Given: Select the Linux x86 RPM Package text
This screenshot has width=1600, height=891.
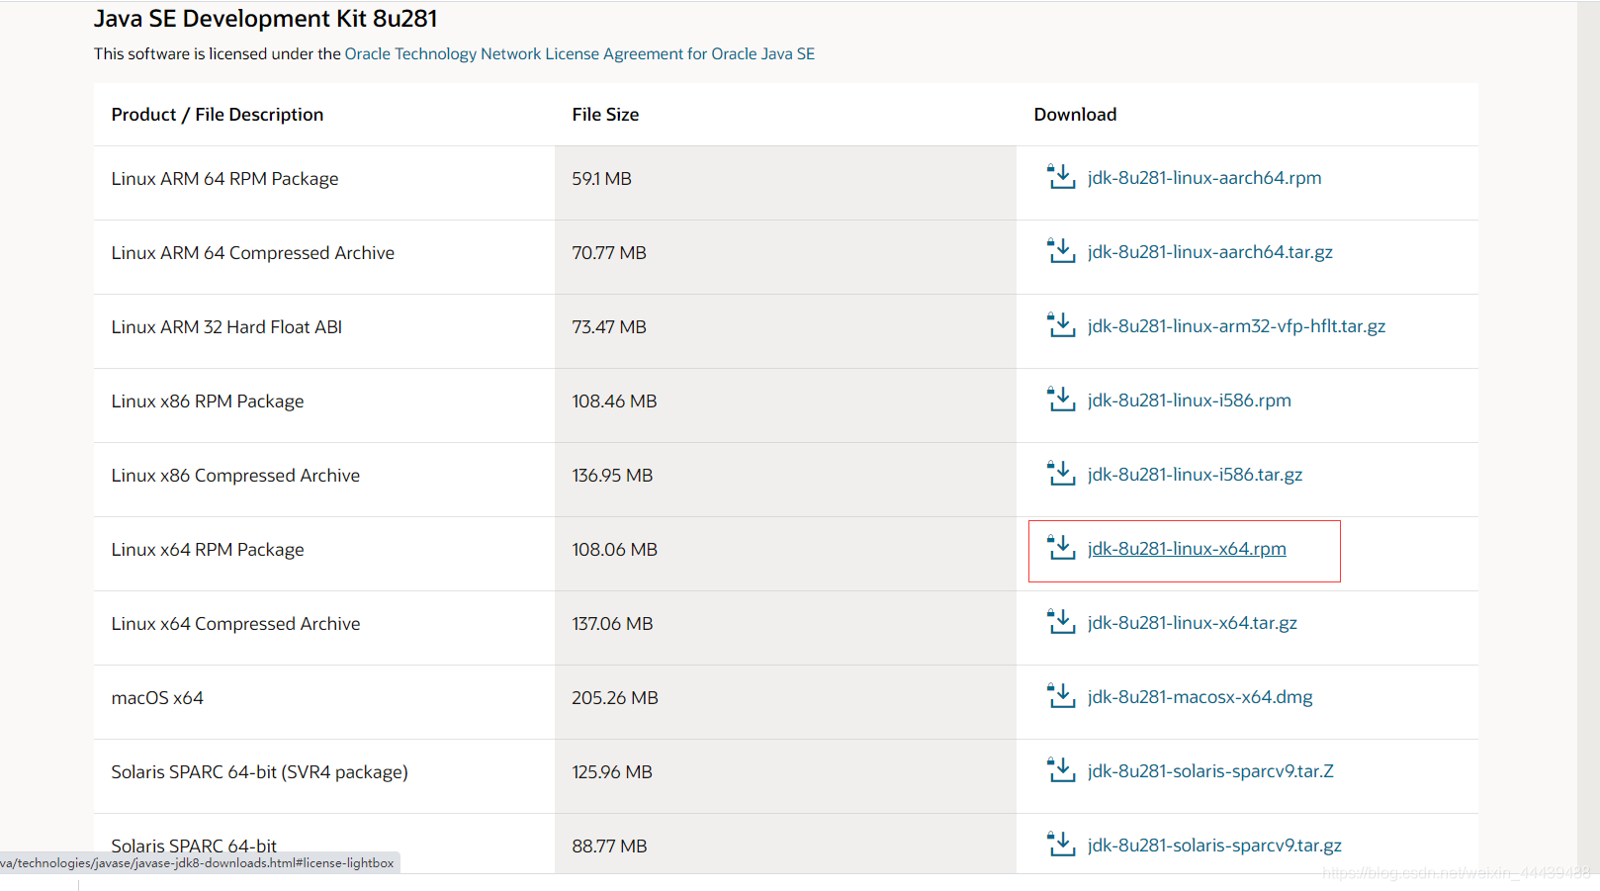Looking at the screenshot, I should click(x=208, y=401).
